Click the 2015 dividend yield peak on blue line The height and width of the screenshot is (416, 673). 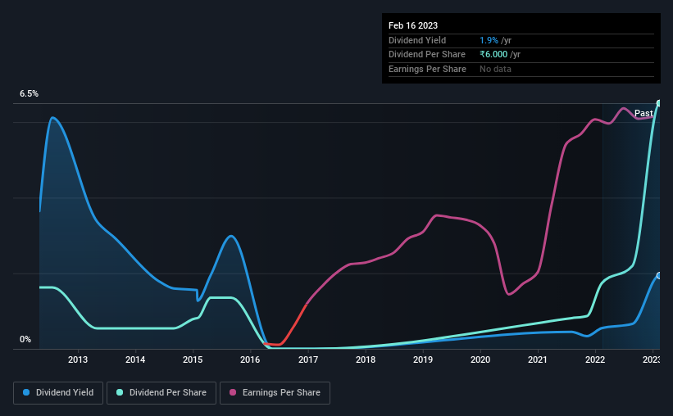tap(231, 236)
